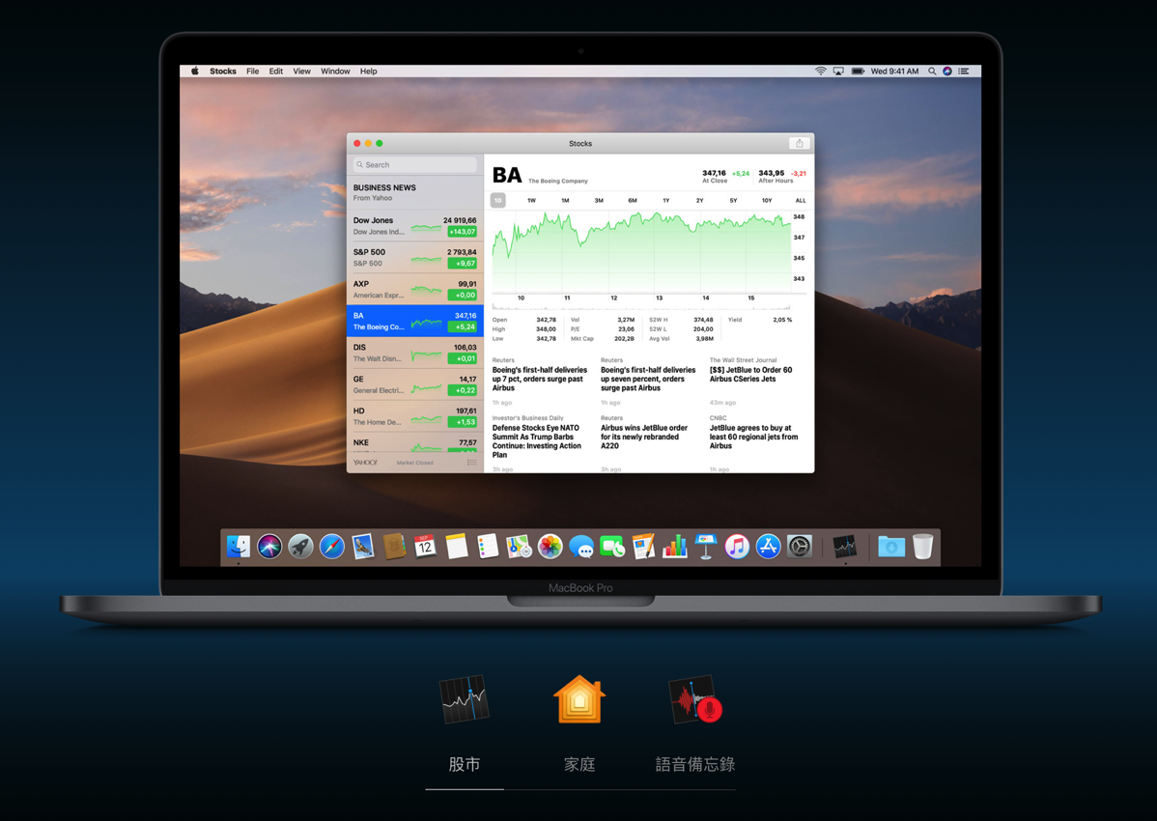Open Maps icon in dock
The image size is (1157, 821).
click(x=519, y=547)
